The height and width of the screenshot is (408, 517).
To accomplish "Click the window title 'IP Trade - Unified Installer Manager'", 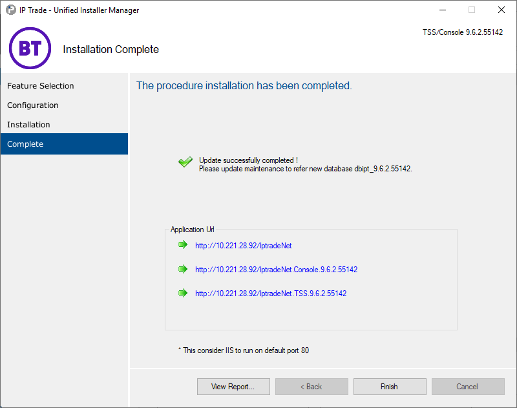I will [79, 10].
